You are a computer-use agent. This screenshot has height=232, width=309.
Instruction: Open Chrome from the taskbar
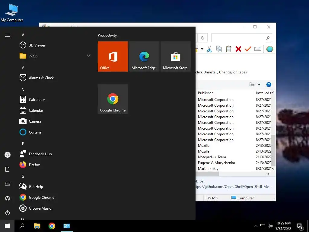point(52,226)
